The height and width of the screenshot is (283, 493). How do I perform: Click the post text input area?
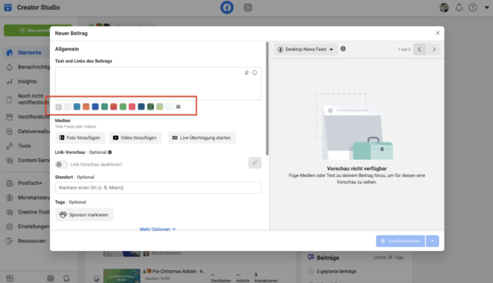tap(158, 84)
